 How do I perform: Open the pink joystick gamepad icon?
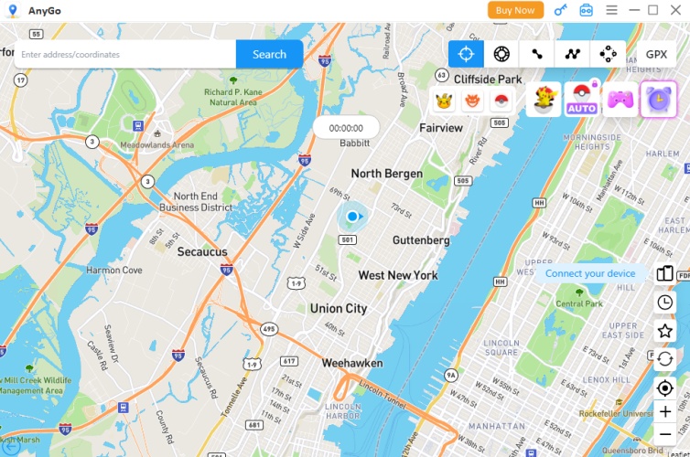(x=620, y=100)
